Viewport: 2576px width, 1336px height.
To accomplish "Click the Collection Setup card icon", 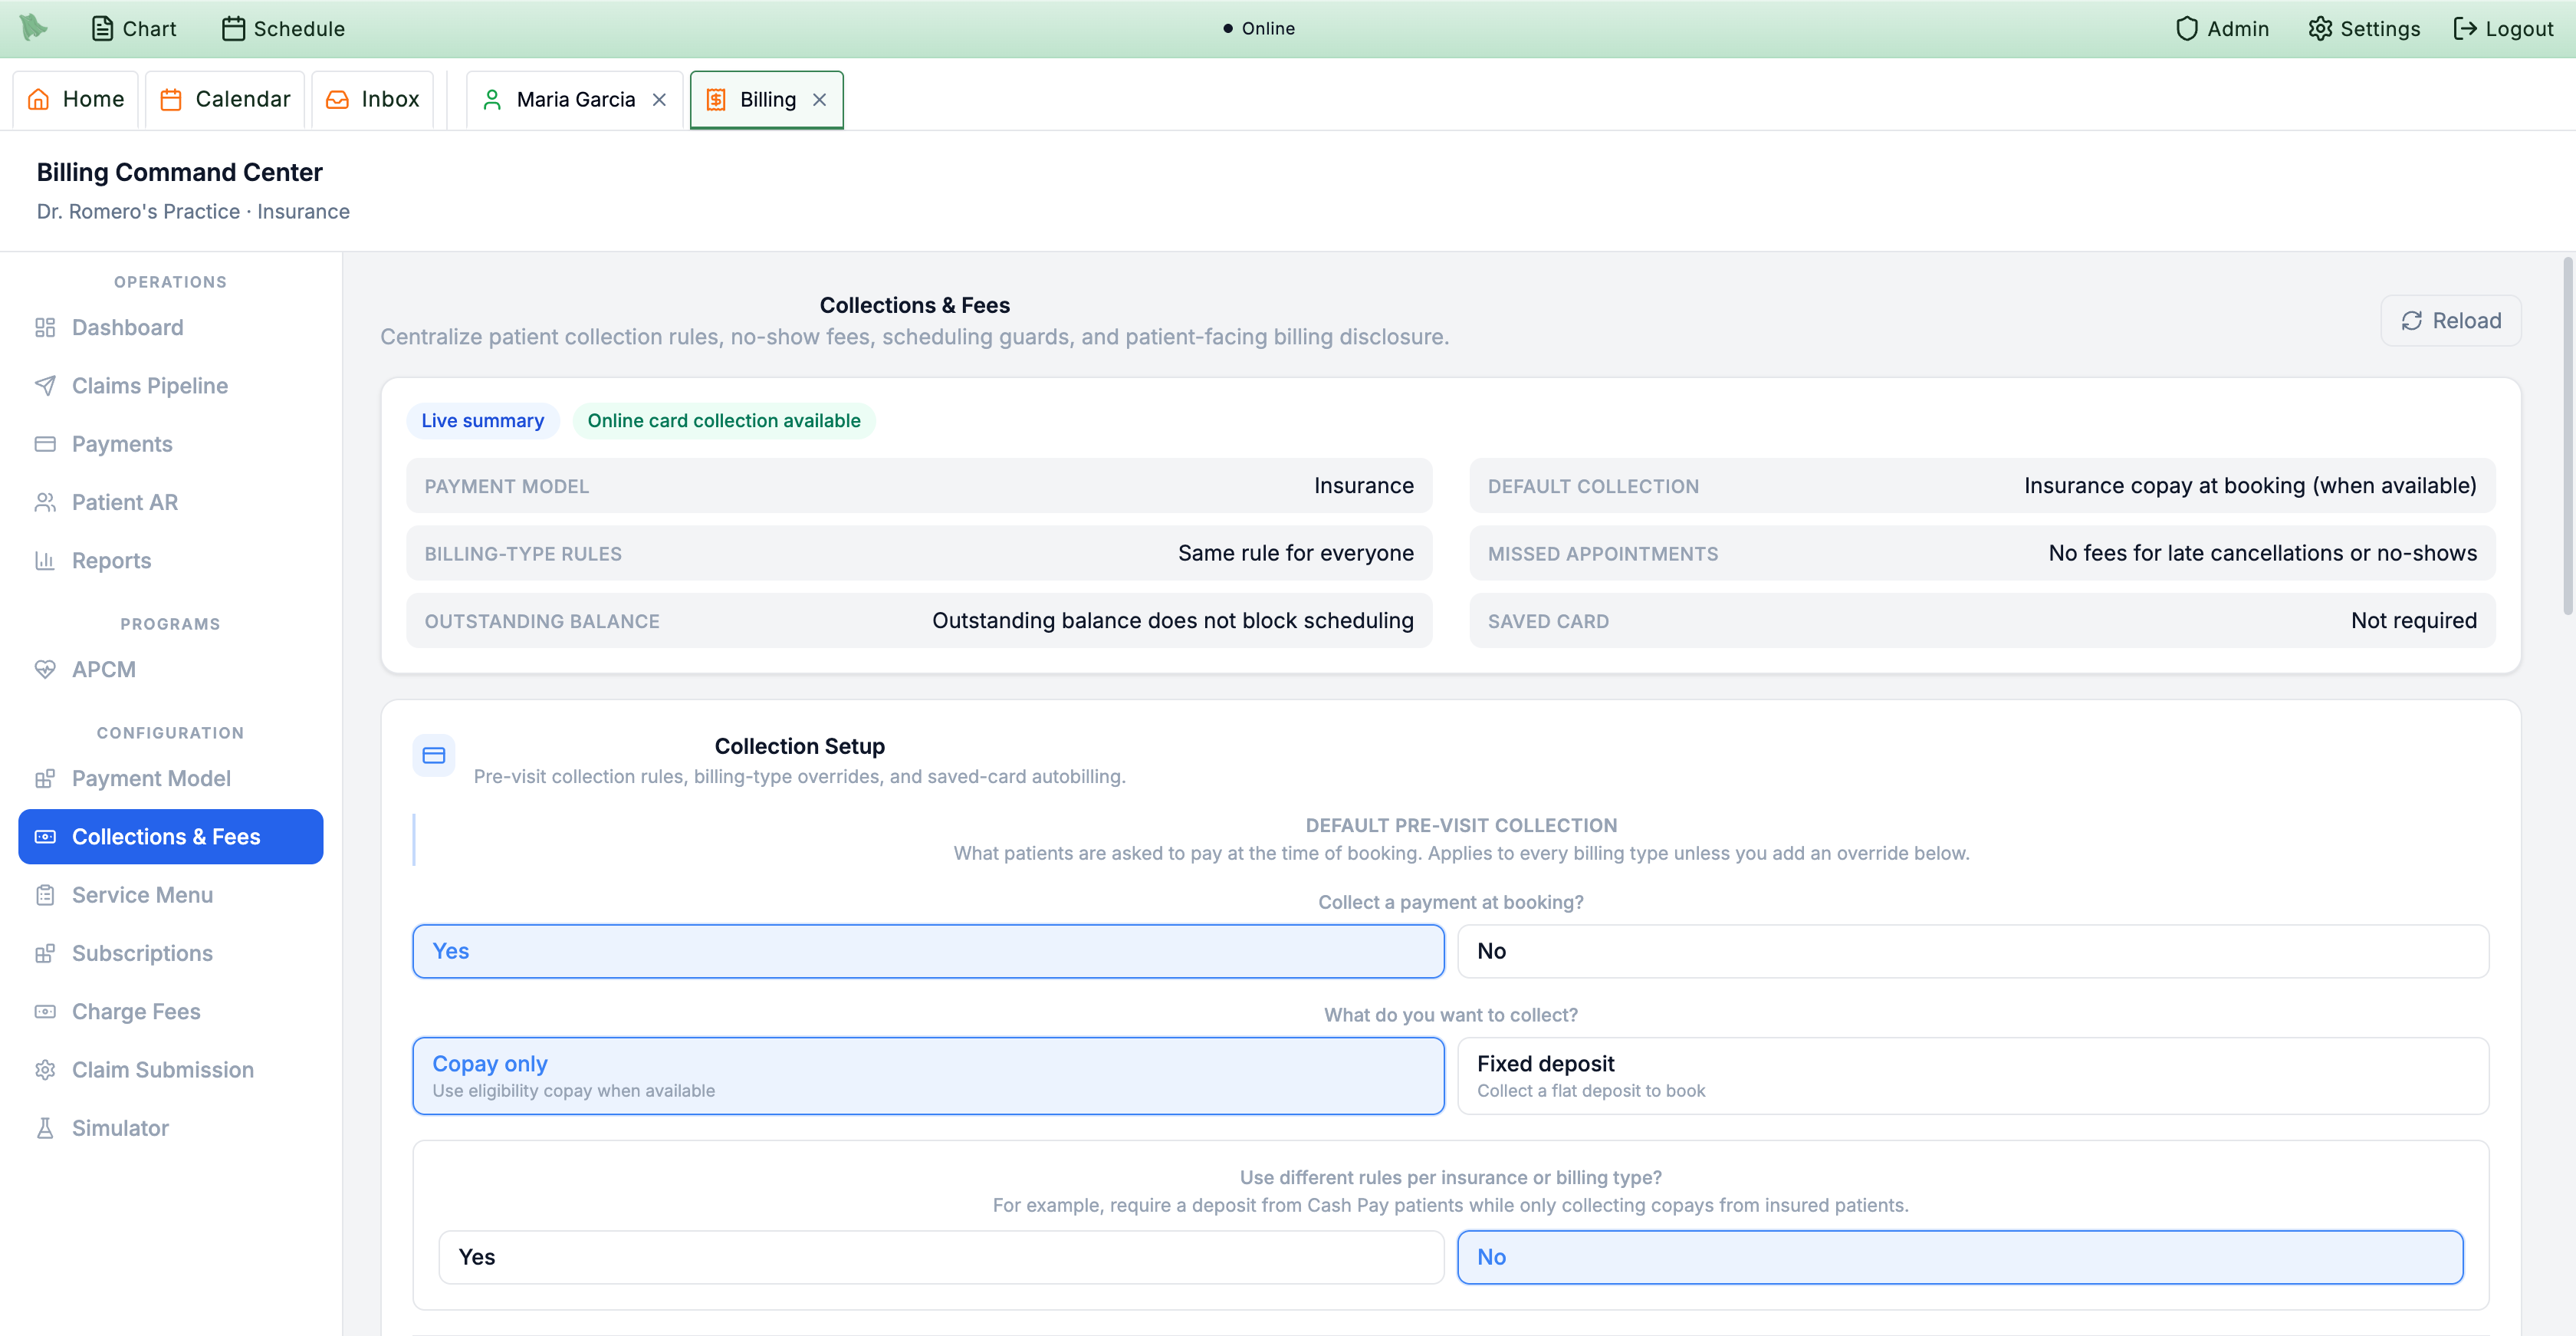I will tap(434, 755).
